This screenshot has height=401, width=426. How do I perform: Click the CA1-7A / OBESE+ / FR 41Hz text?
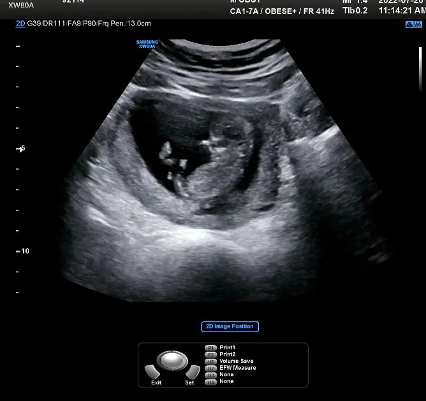(x=282, y=11)
